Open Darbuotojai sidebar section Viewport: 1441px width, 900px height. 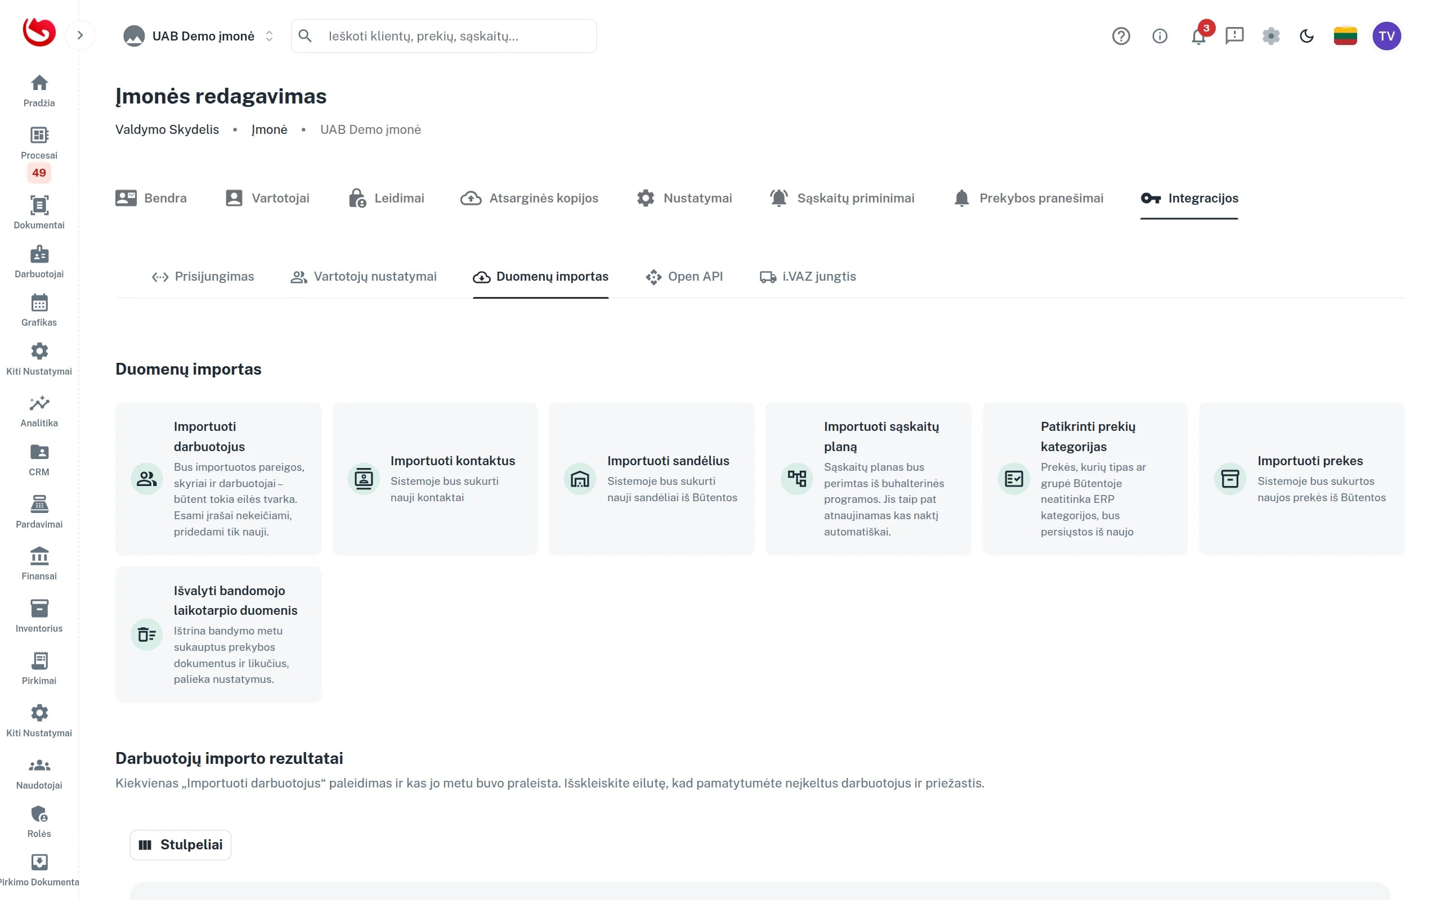[x=39, y=262]
